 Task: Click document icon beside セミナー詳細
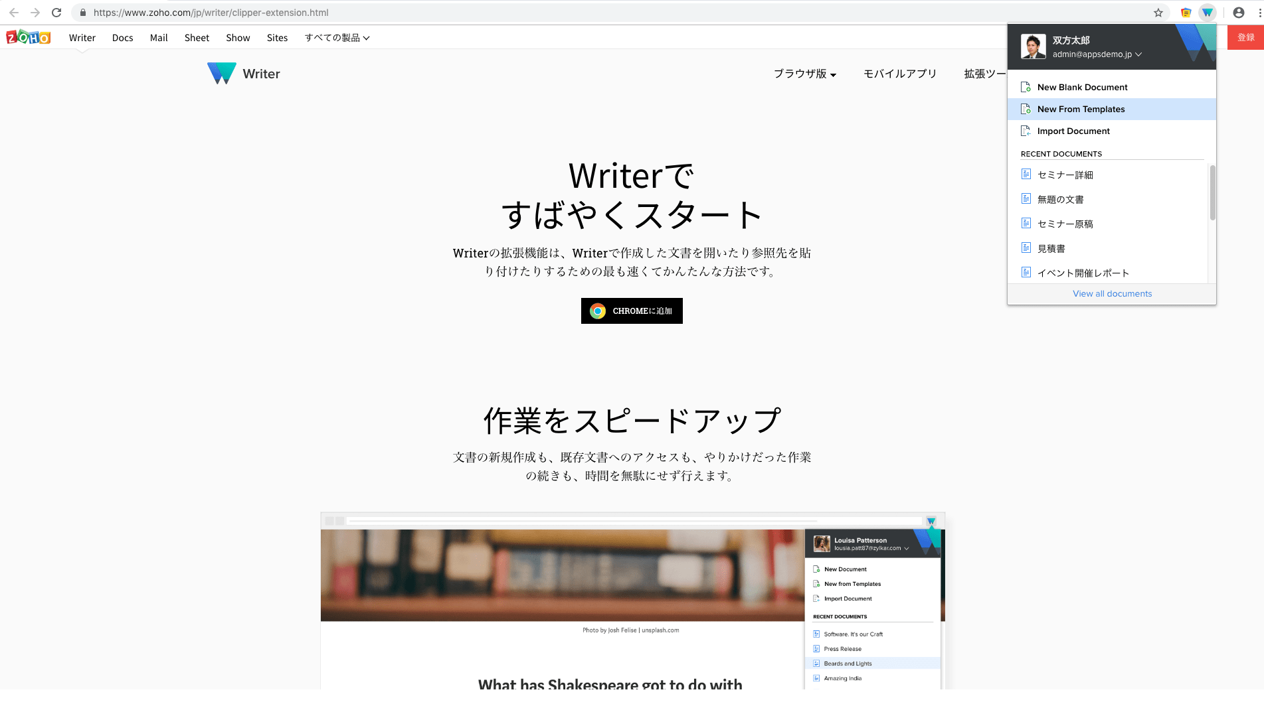[1026, 174]
